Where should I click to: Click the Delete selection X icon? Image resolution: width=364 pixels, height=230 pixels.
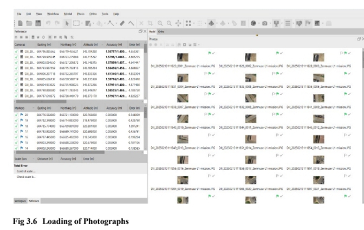click(x=142, y=24)
